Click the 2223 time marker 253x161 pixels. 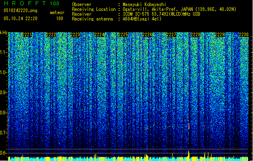click(75, 35)
